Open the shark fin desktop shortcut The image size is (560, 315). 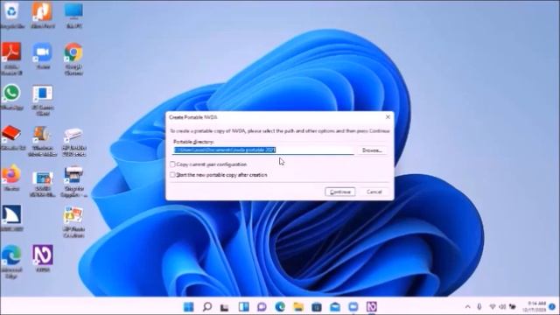[x=12, y=218]
